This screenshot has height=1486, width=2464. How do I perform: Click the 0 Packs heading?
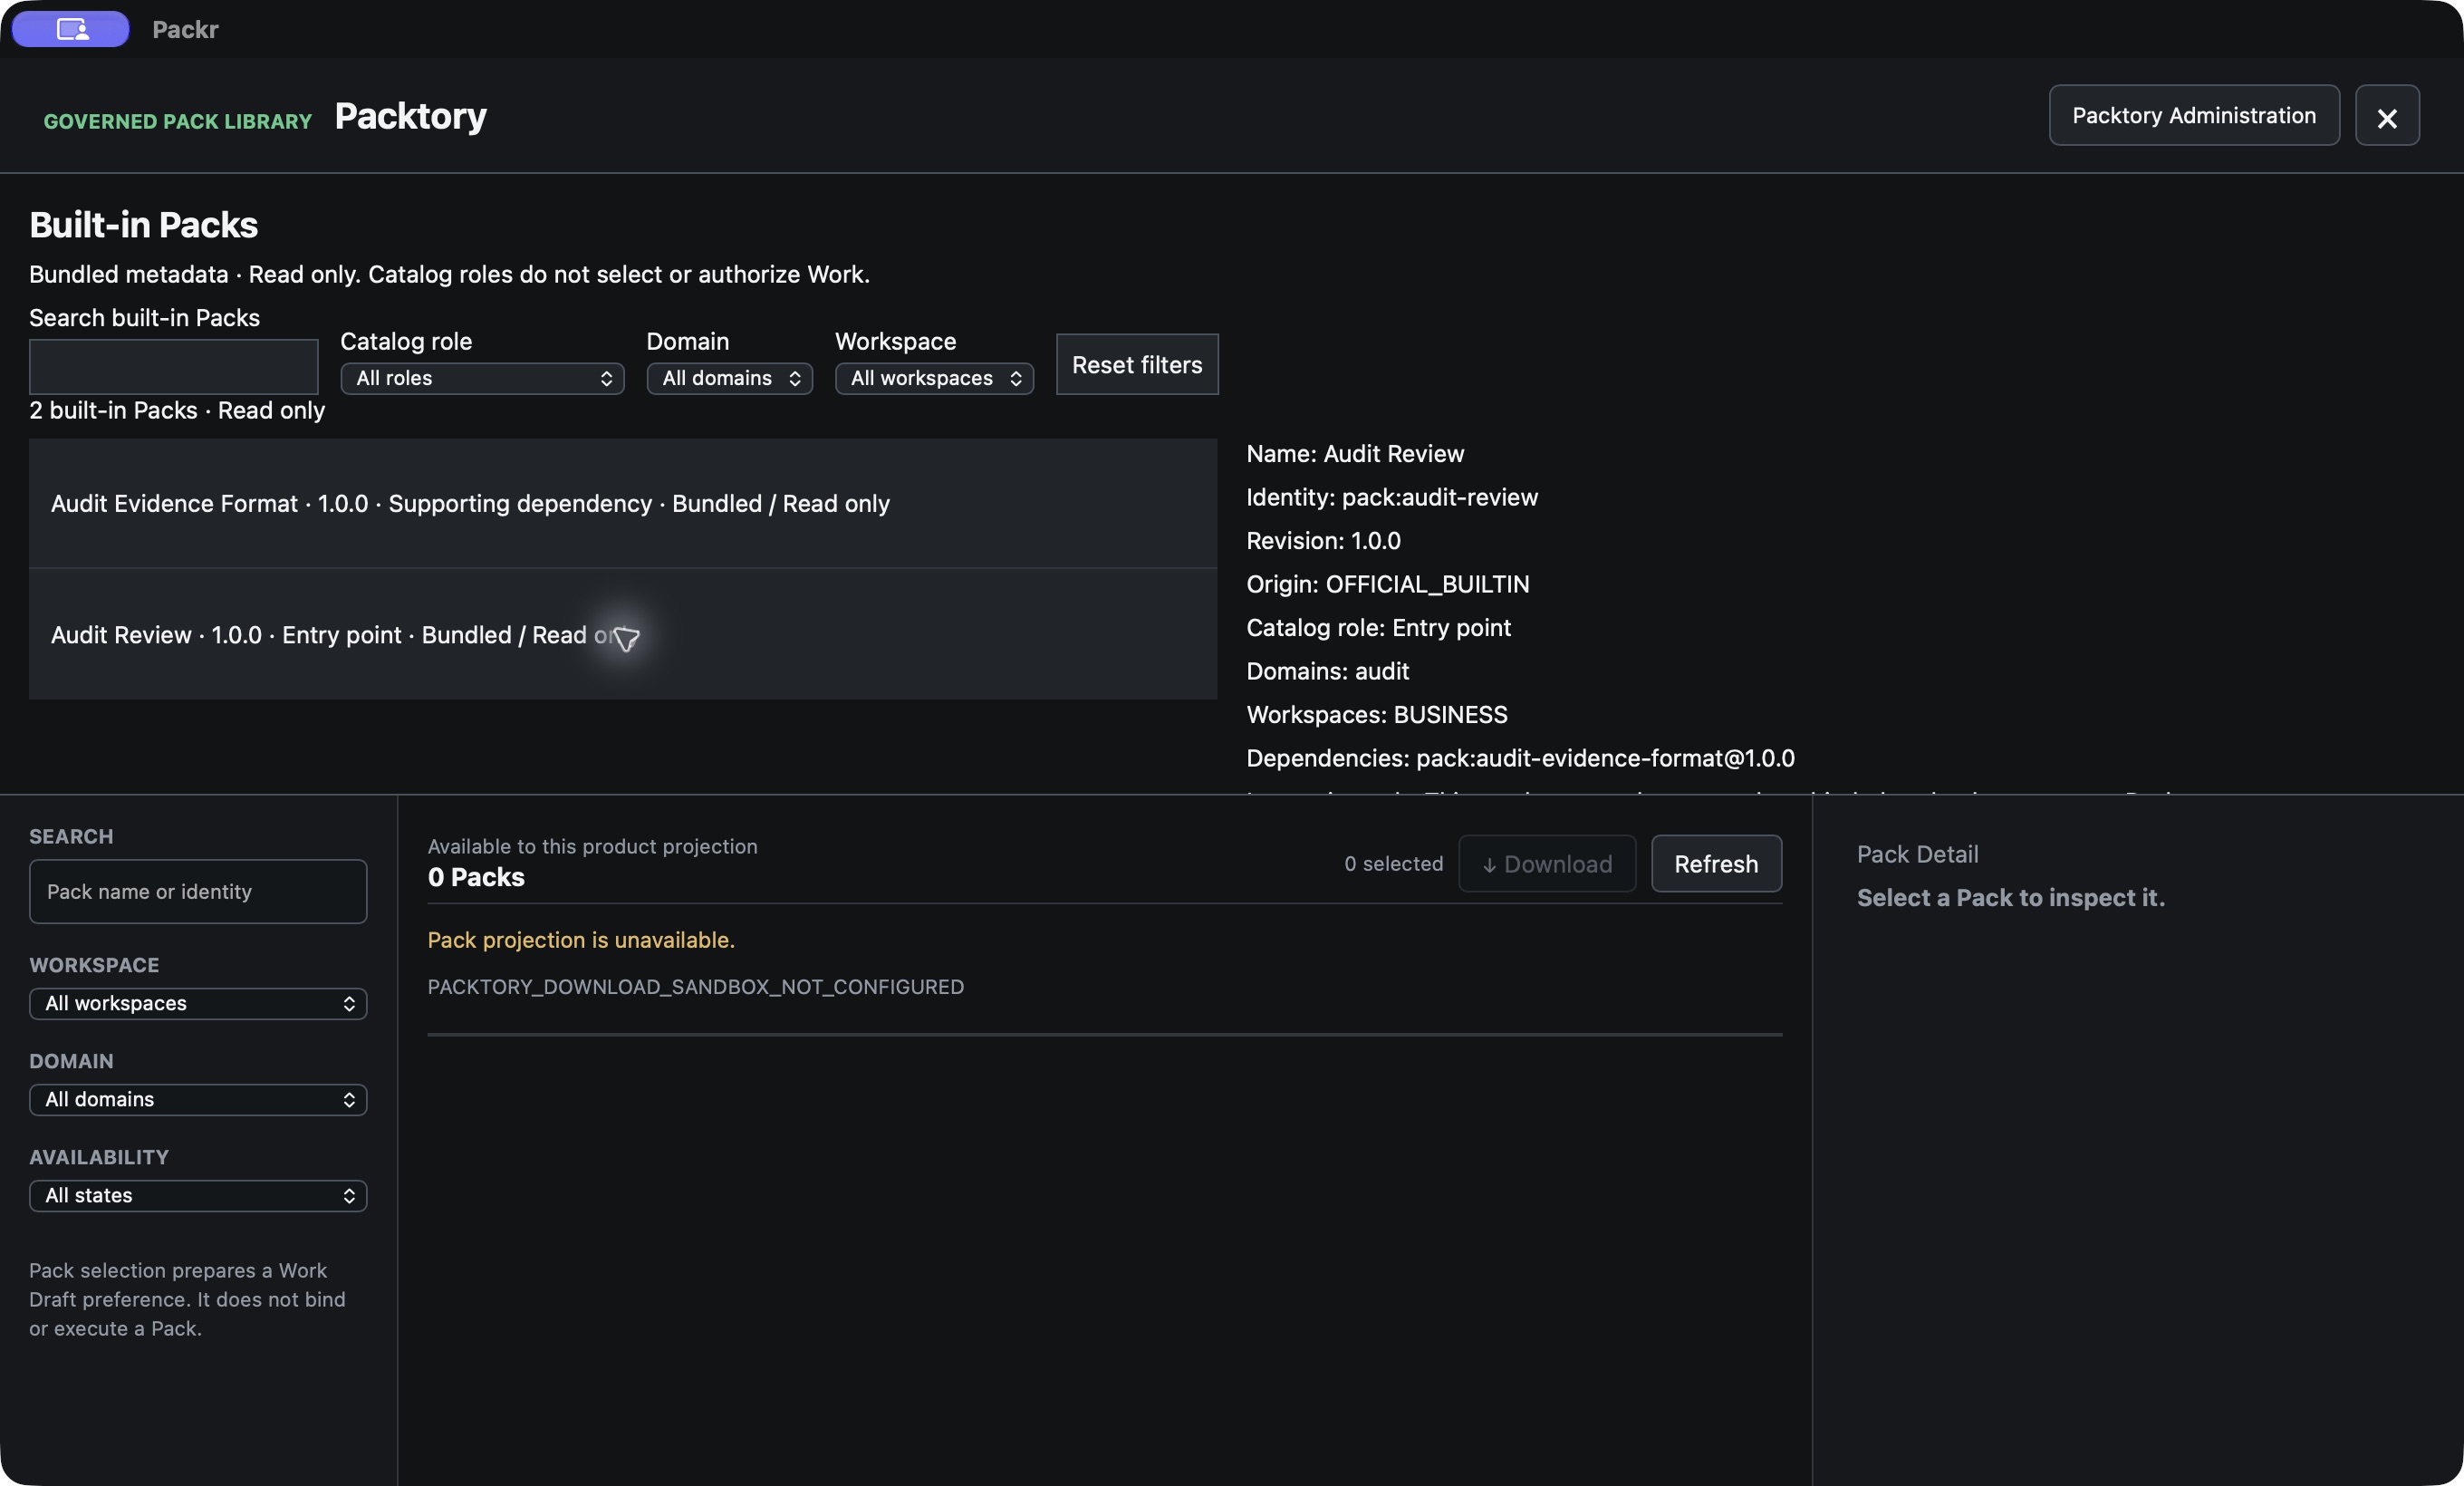coord(476,877)
